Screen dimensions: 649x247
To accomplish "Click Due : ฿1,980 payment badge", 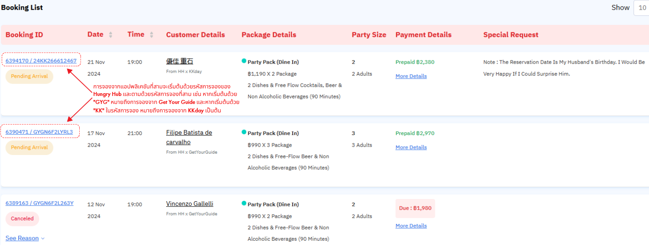I will 415,208.
